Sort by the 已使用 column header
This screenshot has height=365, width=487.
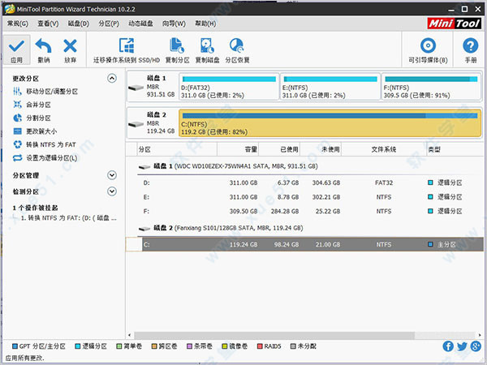pyautogui.click(x=279, y=149)
